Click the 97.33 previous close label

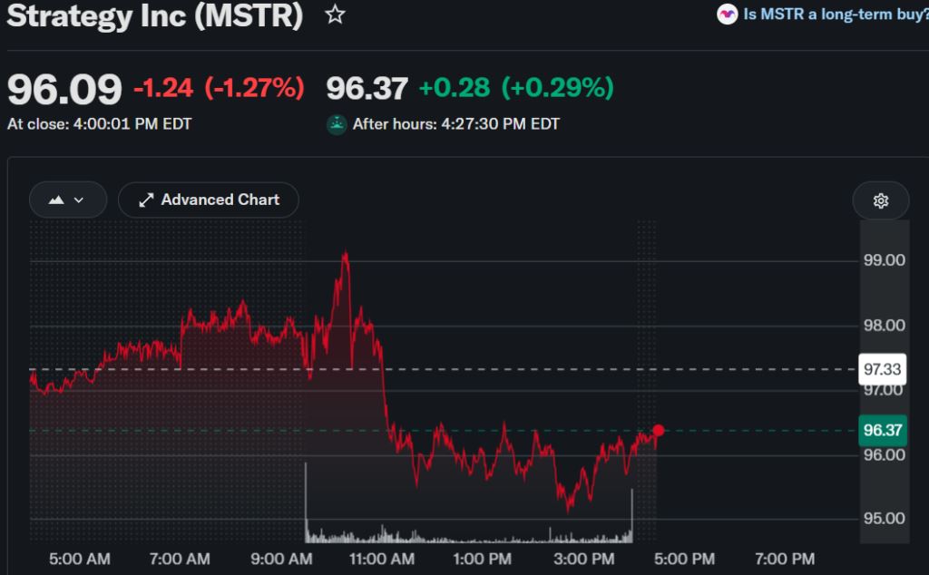pos(882,369)
